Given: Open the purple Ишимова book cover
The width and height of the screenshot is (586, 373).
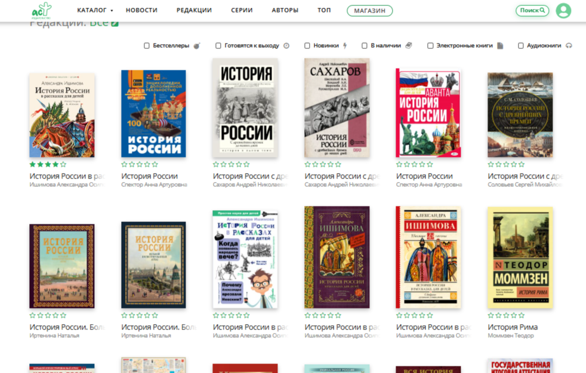Looking at the screenshot, I should click(x=337, y=257).
